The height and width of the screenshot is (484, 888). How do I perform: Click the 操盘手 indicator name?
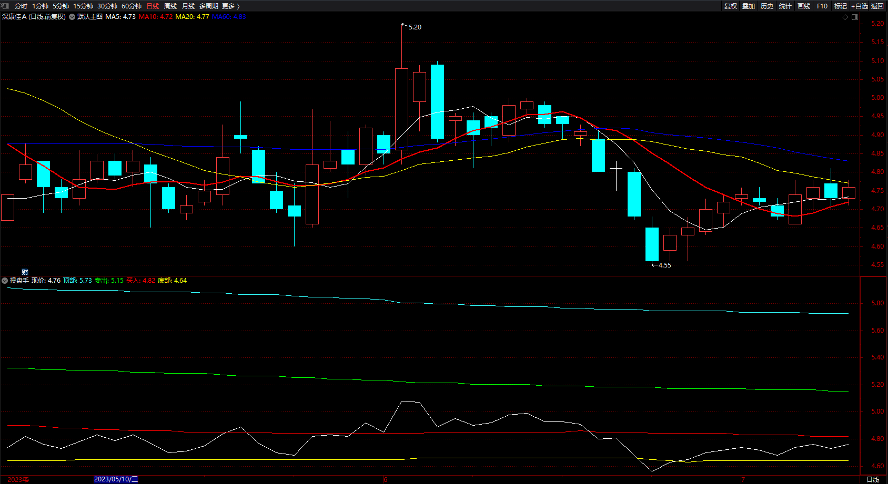[x=19, y=281]
